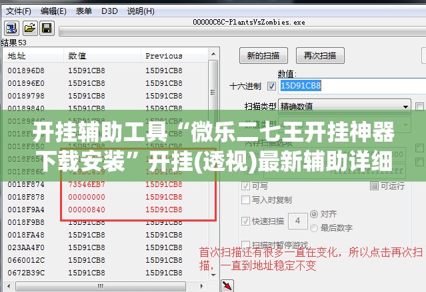Click the 地址 column header

[x=33, y=56]
